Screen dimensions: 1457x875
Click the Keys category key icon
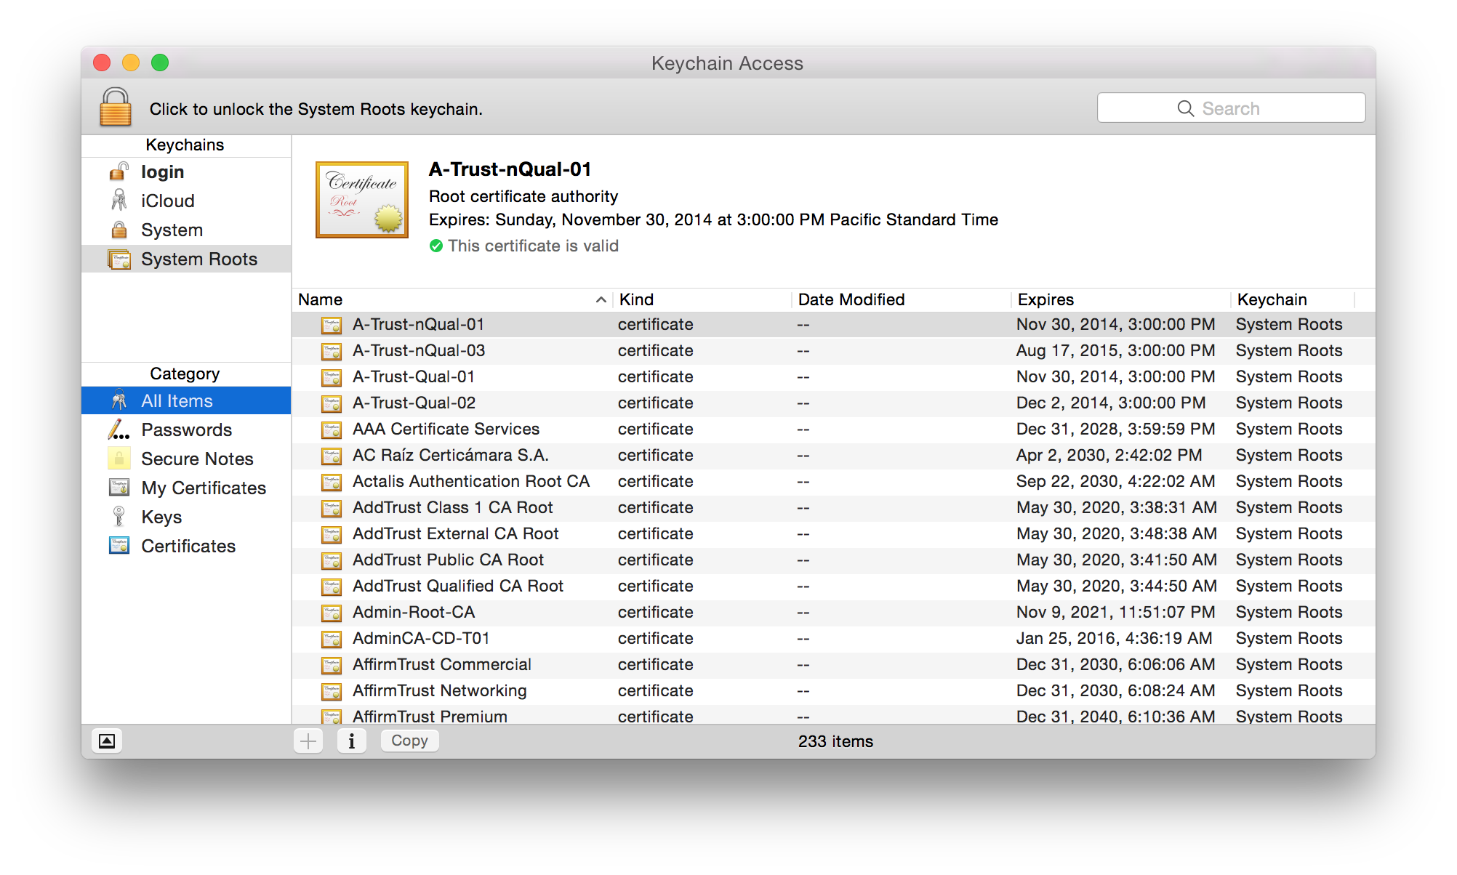[119, 516]
